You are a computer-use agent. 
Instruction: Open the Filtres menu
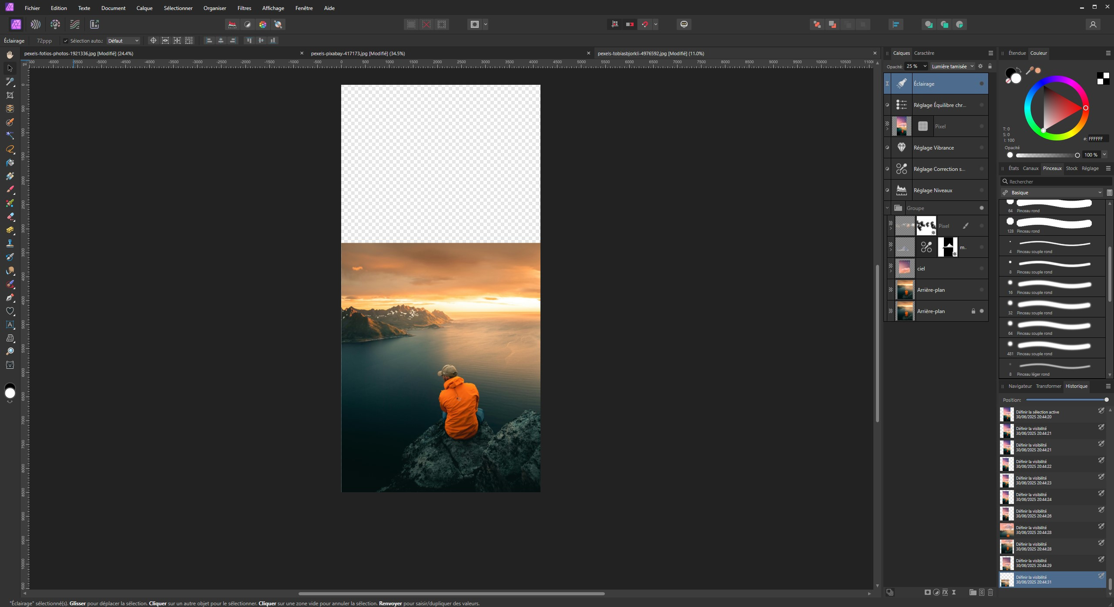244,8
